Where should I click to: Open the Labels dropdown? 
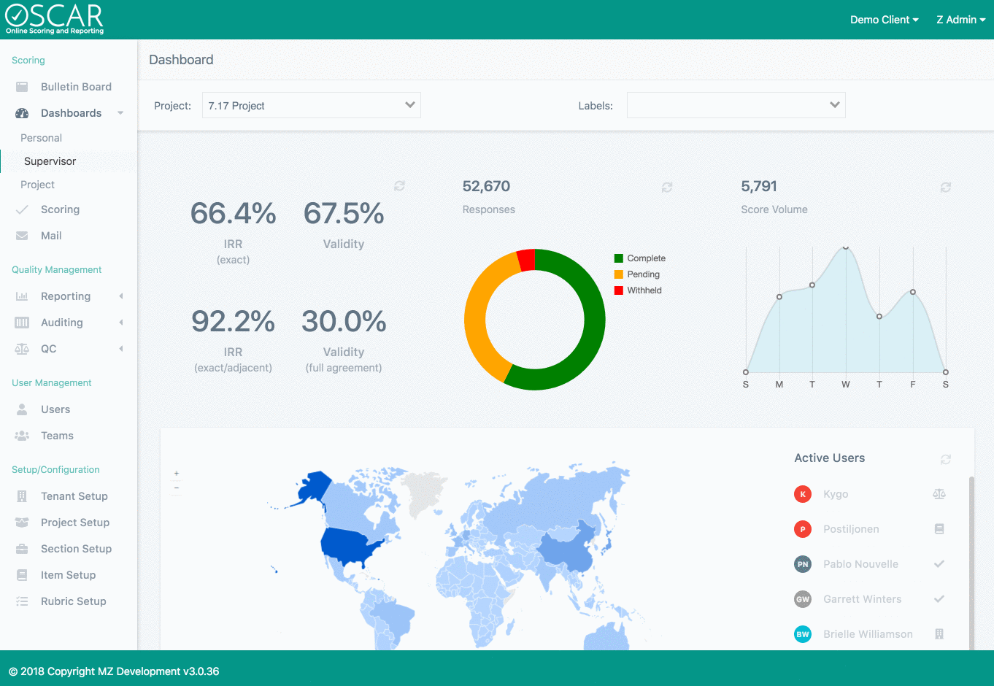(x=736, y=105)
